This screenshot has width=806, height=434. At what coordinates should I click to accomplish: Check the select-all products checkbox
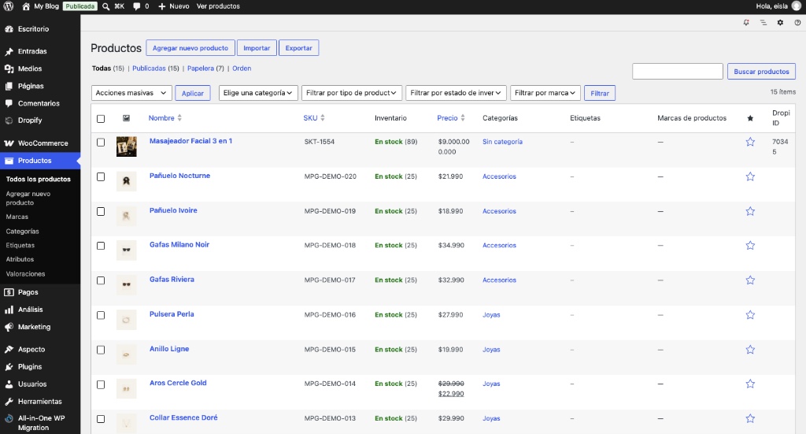(101, 119)
